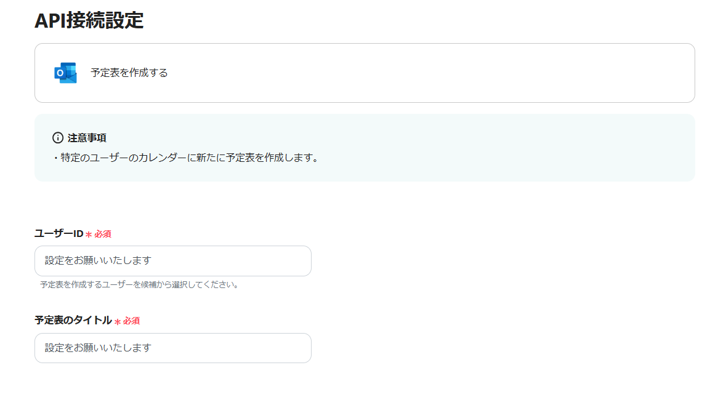This screenshot has width=718, height=397.
Task: Click the hint 予定表を作成するユーザーを候補から選択してください
Action: tap(139, 285)
